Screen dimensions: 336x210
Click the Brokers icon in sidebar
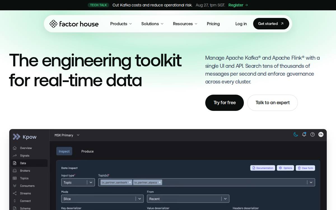[x=15, y=171]
